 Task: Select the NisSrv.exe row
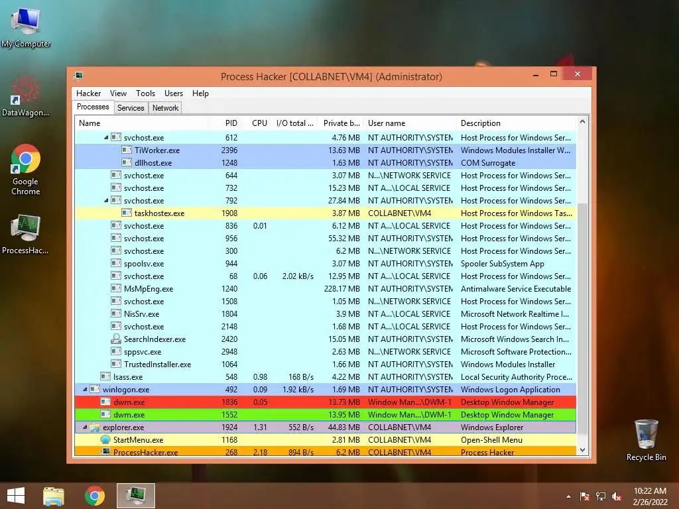326,313
